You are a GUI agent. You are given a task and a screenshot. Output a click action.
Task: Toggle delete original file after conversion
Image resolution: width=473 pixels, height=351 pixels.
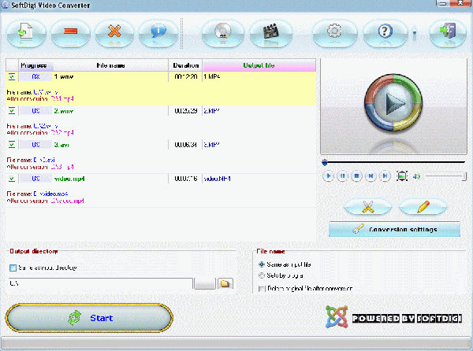(x=262, y=289)
